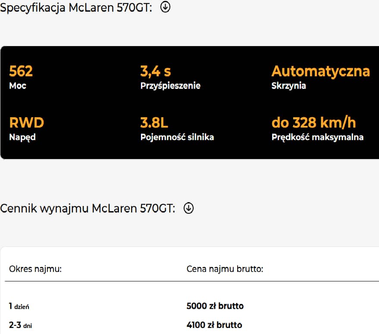Click the Cennik wynajmu McLaren 570GT heading
The image size is (379, 334).
point(88,209)
